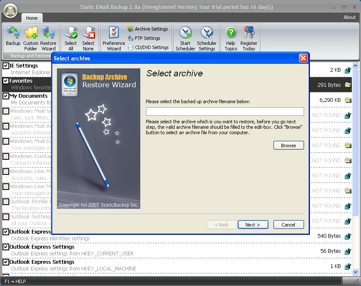Viewport: 361px width, 286px height.
Task: Proceed with the Next button
Action: [x=253, y=224]
